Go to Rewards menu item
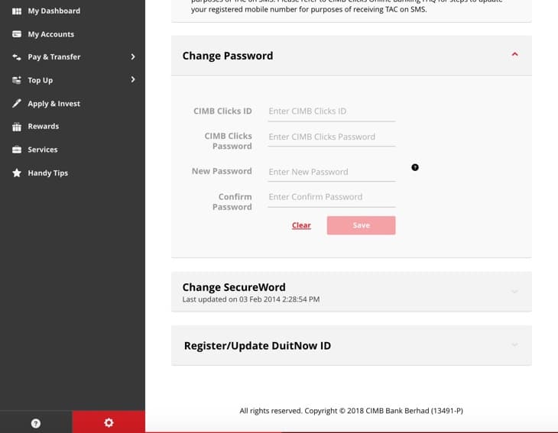This screenshot has height=433, width=558. click(44, 126)
